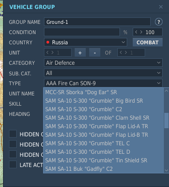Open the Country dropdown showing Russia
Viewport: 169px width, 187px height.
click(85, 42)
